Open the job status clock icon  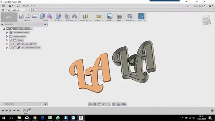(188, 6)
